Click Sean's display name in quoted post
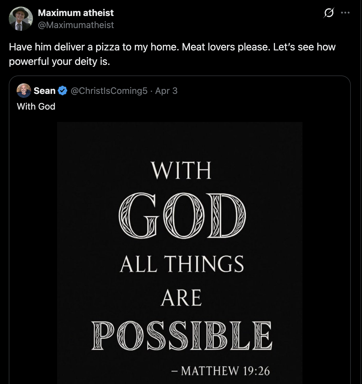The height and width of the screenshot is (384, 362). [x=44, y=91]
